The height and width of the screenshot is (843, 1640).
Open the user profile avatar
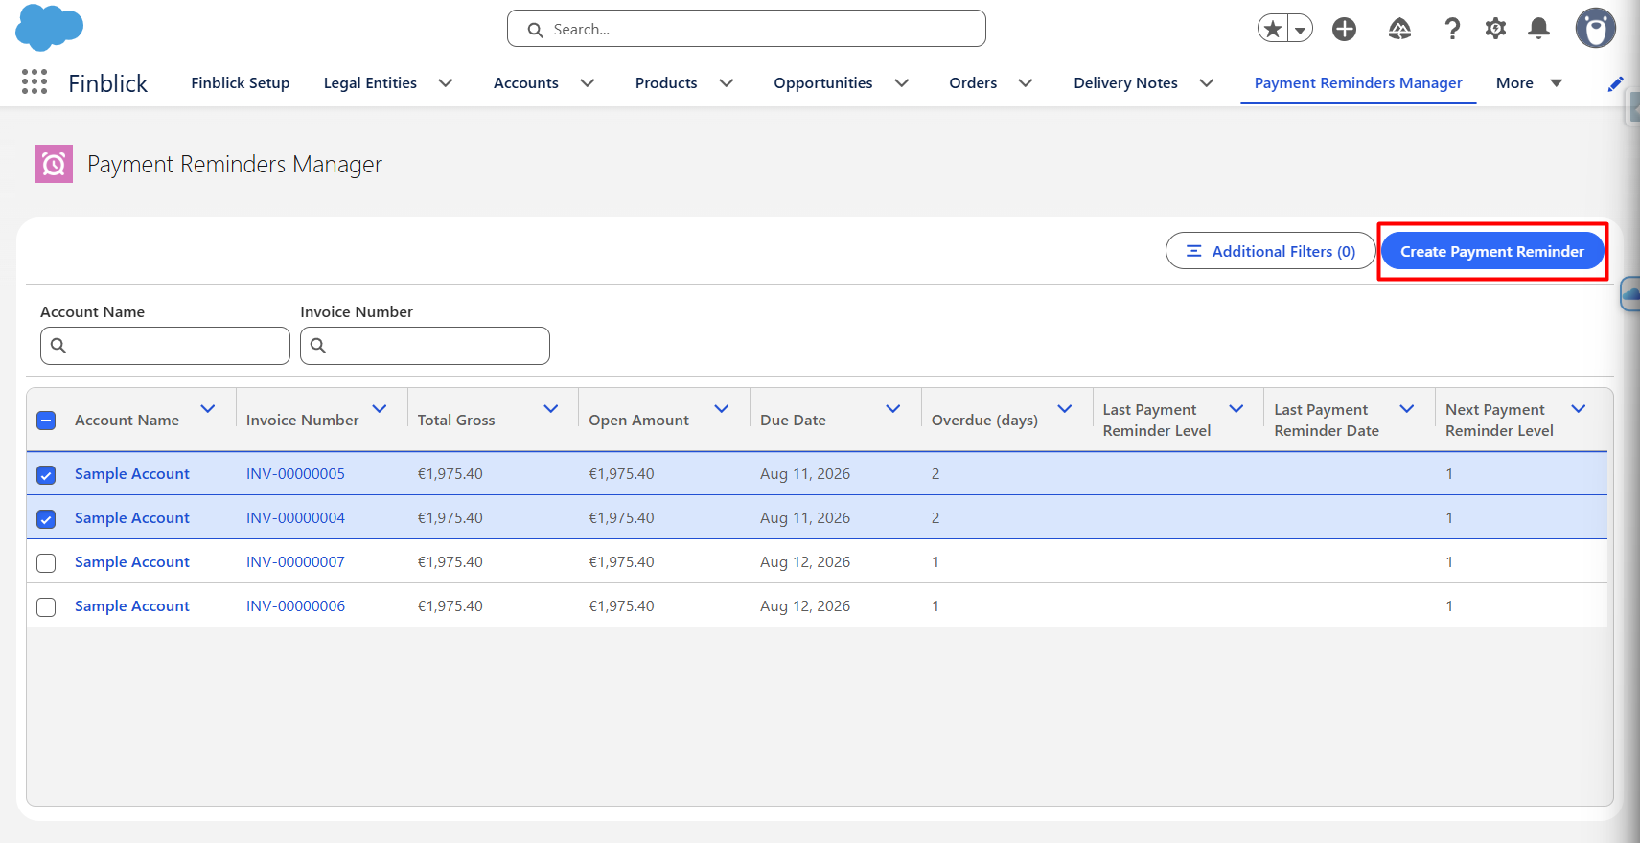1596,29
